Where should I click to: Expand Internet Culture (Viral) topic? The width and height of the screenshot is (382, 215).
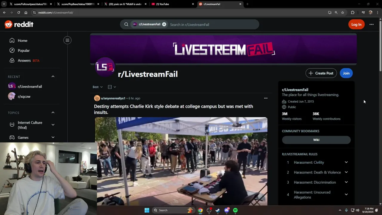[x=53, y=125]
